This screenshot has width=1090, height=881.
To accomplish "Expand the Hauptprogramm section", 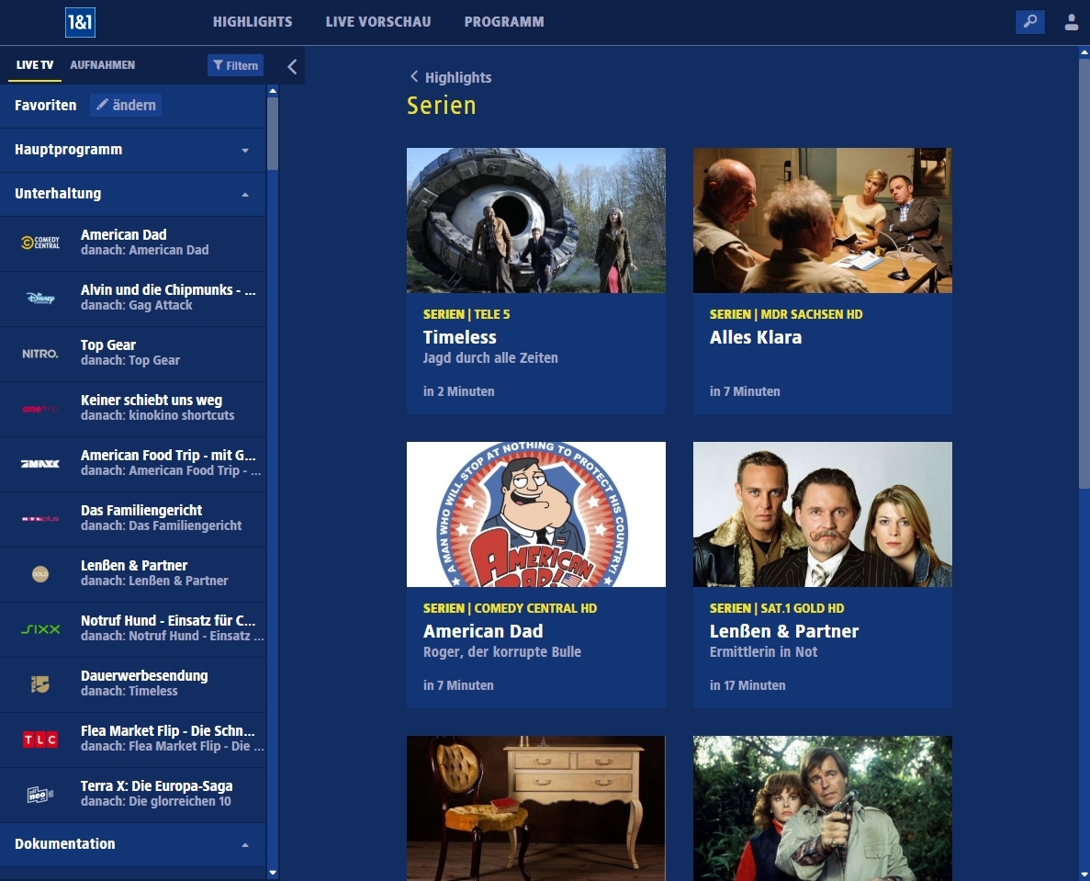I will tap(244, 150).
